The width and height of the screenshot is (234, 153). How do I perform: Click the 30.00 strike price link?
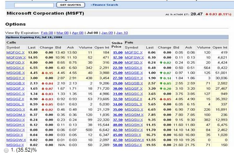pos(118,89)
